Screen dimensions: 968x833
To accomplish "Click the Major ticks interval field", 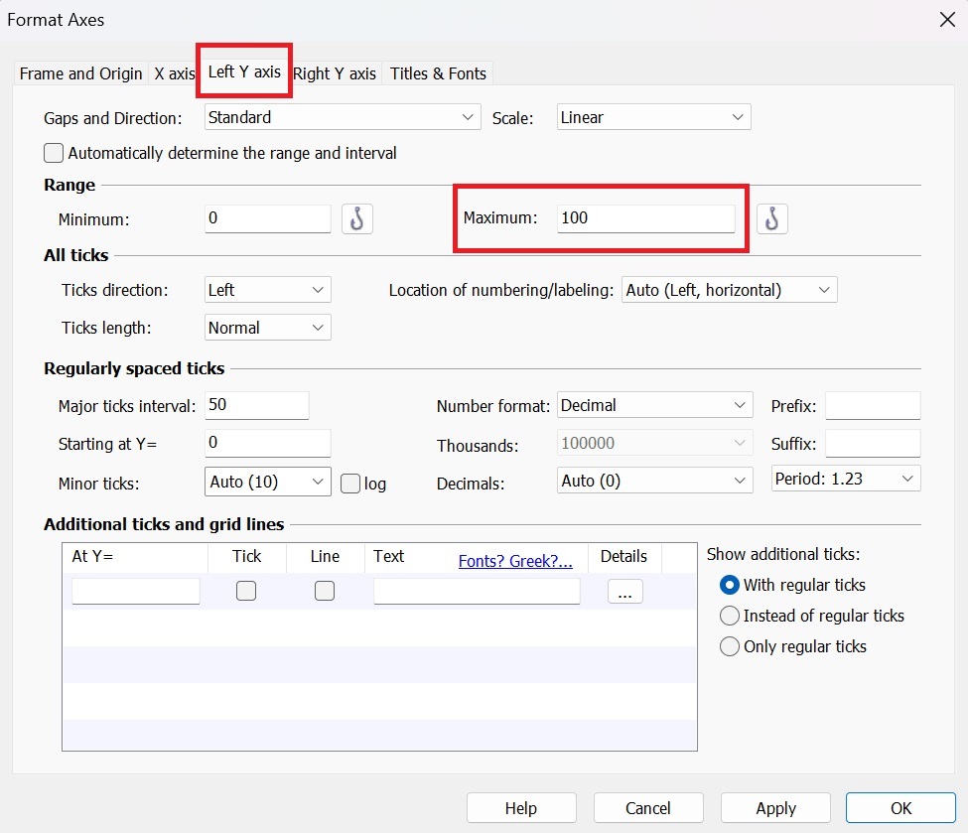I will [x=257, y=405].
